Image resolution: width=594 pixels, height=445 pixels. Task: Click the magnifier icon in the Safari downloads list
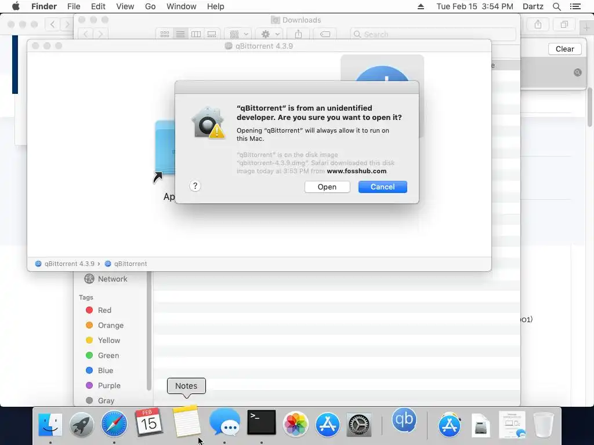(578, 72)
